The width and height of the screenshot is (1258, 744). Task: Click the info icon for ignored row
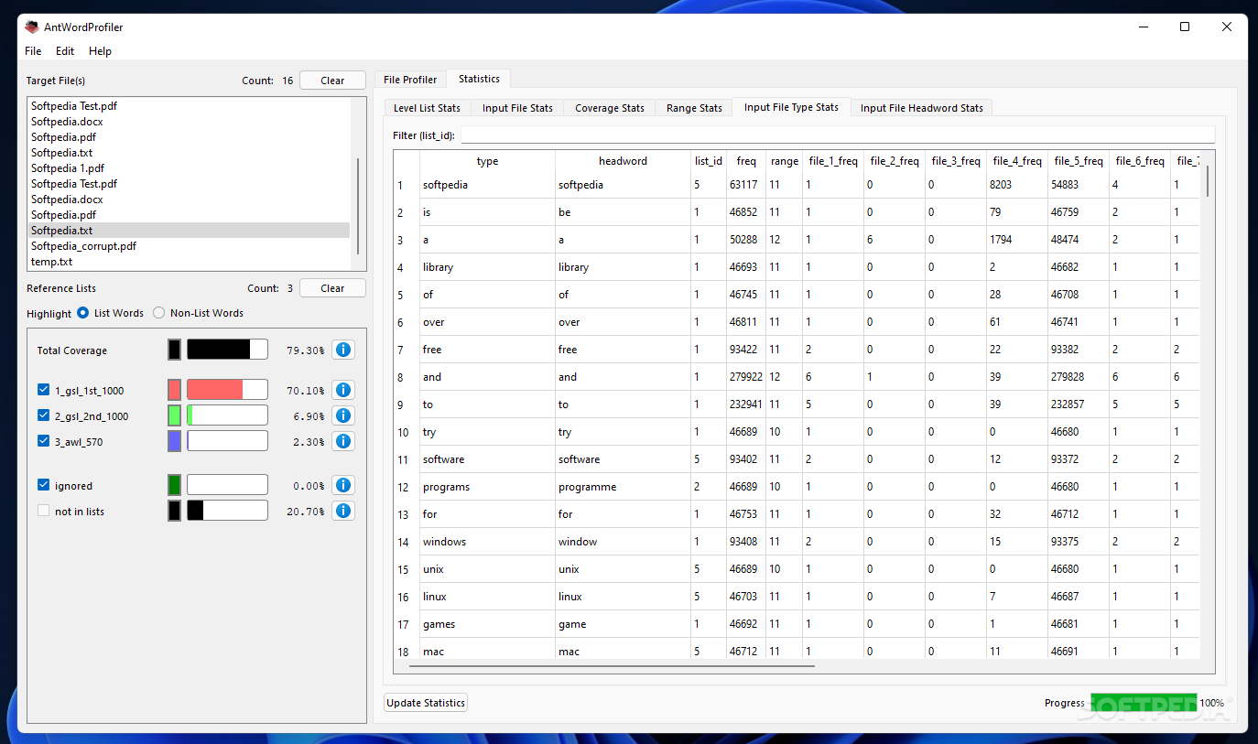click(x=343, y=485)
